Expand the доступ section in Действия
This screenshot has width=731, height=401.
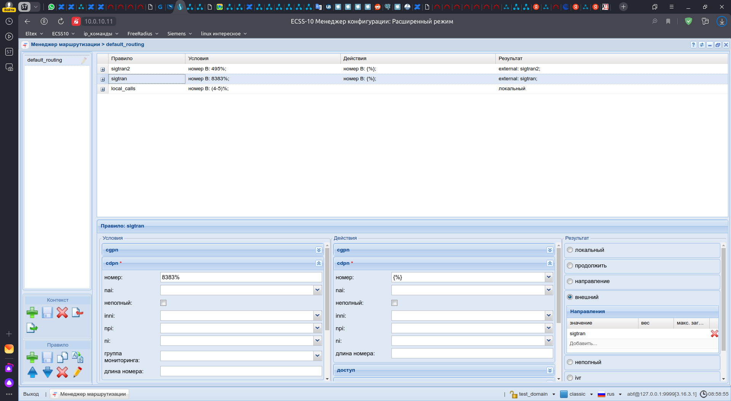click(549, 370)
